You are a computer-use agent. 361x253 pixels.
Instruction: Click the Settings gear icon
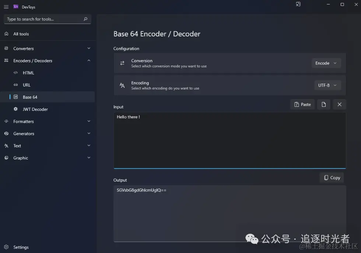(7, 247)
